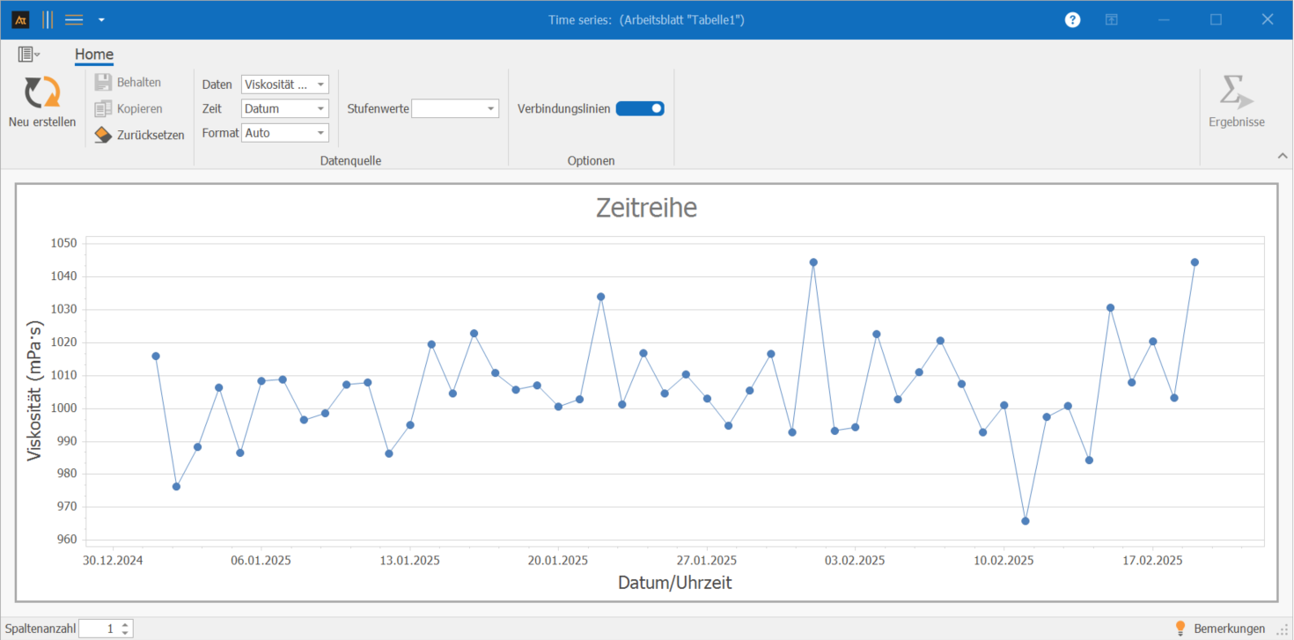Viewport: 1294px width, 640px height.
Task: Open the quick access toolbar arrow menu
Action: pyautogui.click(x=101, y=19)
